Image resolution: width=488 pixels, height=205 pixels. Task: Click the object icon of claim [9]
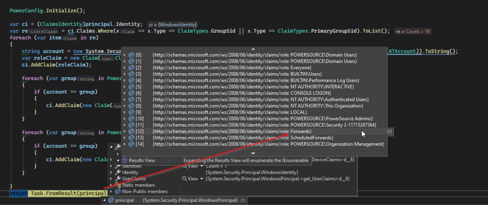click(131, 112)
